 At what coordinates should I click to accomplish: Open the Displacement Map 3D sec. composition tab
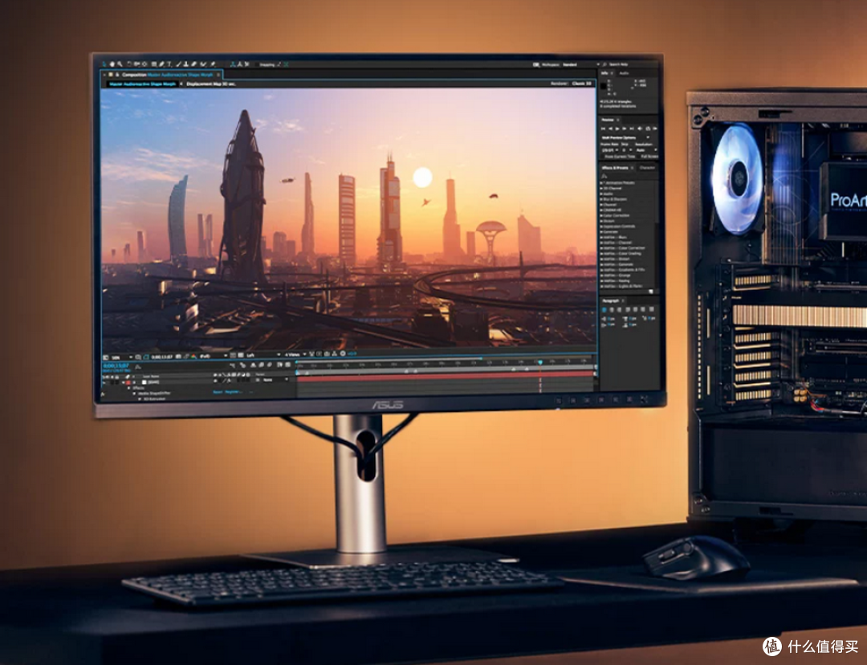(210, 84)
